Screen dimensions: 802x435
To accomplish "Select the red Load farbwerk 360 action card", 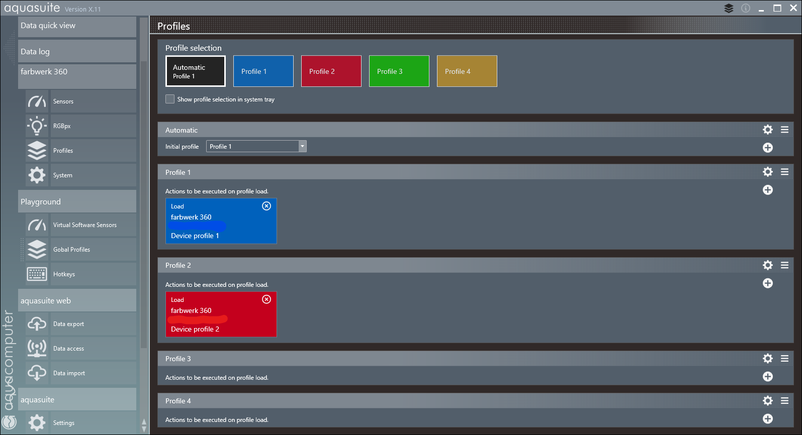I will click(221, 314).
